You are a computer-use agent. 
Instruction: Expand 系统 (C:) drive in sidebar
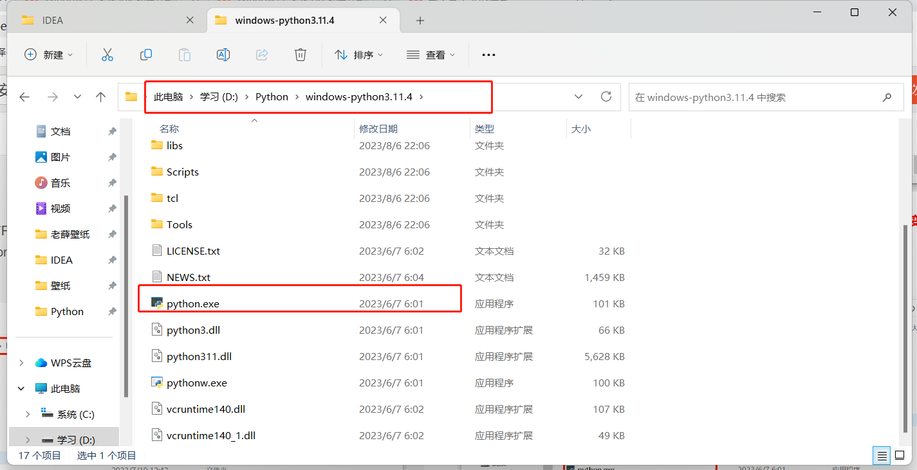point(27,415)
